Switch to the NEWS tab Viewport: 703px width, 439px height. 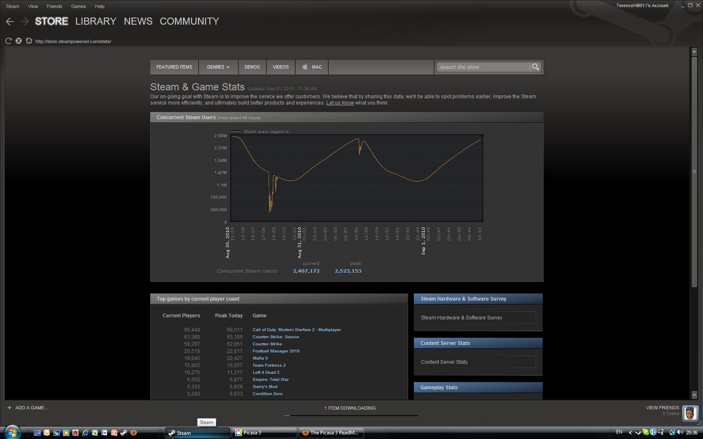[x=138, y=21]
